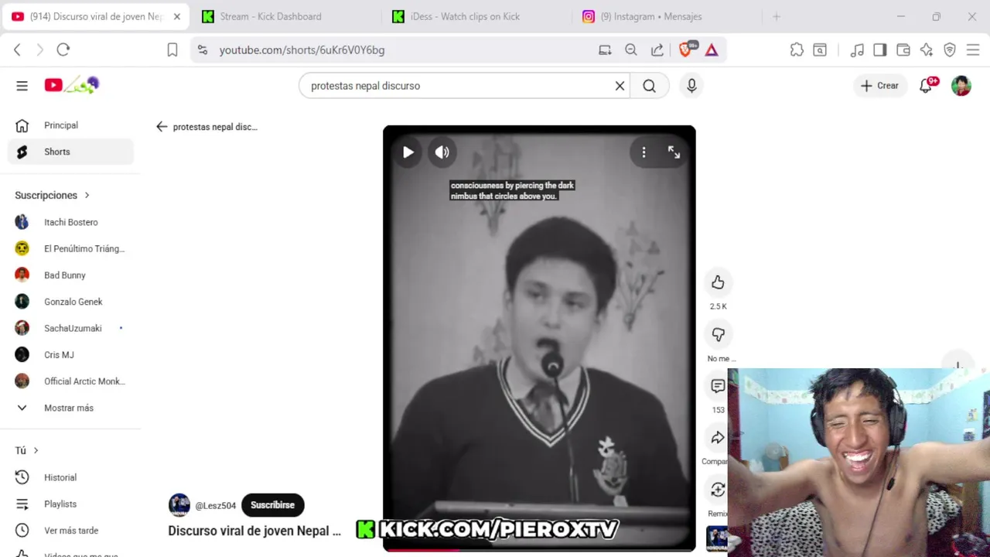Open the browser extensions puzzle icon

(x=797, y=50)
